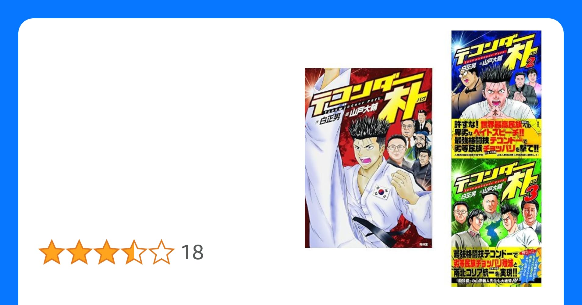Image resolution: width=582 pixels, height=305 pixels.
Task: Open the 18 reviews count
Action: tap(192, 252)
